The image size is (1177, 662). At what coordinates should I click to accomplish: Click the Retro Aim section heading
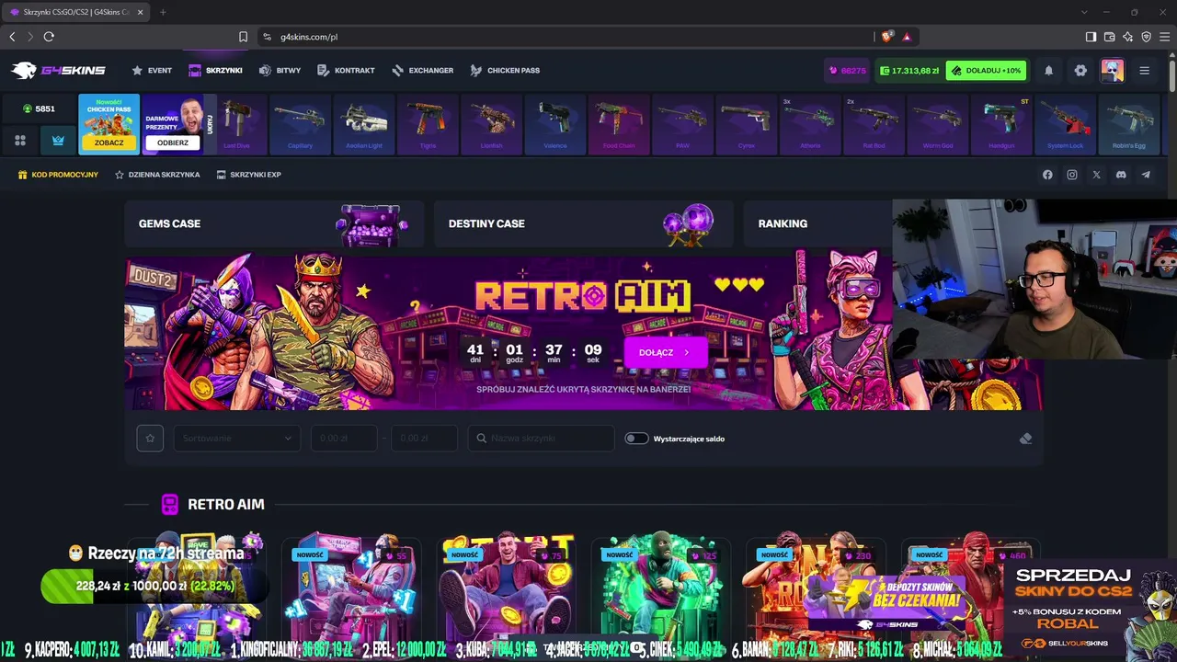coord(225,504)
